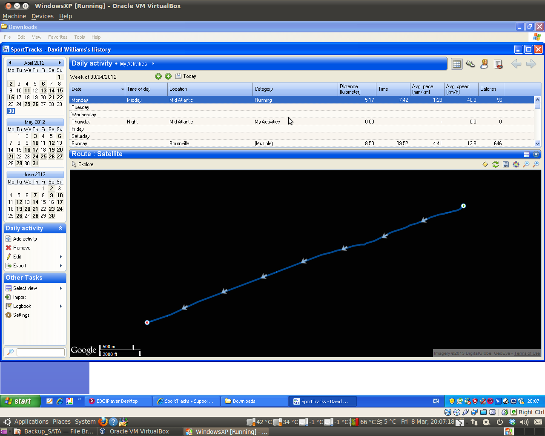Open the Ubuntu help icon in panel

[x=113, y=422]
